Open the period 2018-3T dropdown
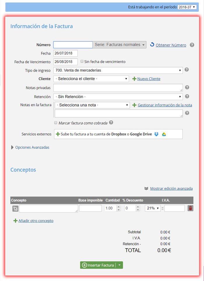This screenshot has width=204, height=281. [187, 7]
